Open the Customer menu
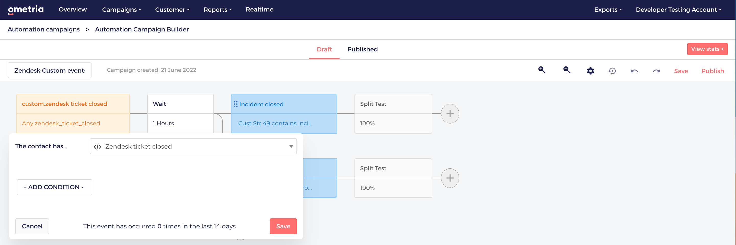This screenshot has width=736, height=245. click(x=172, y=10)
